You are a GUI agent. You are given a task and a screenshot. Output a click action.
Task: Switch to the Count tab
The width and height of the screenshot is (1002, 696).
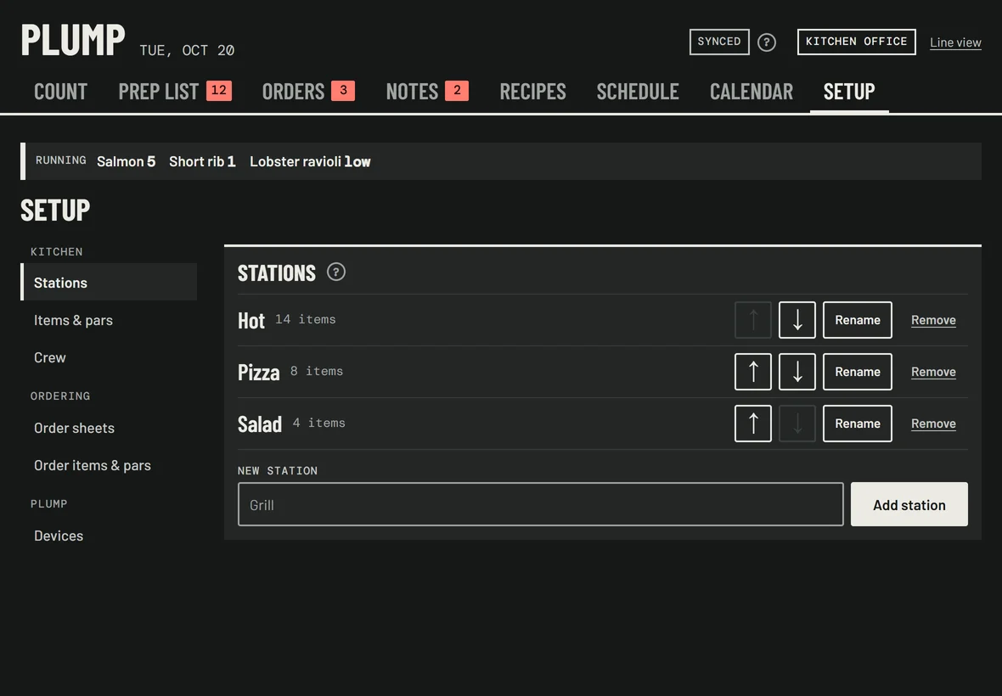coord(60,92)
